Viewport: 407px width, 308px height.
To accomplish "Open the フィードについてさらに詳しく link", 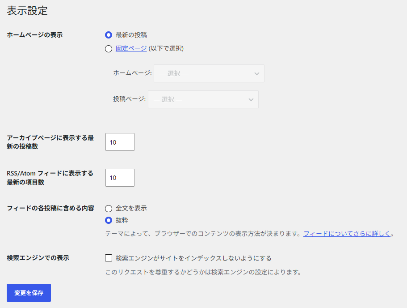I will click(x=347, y=234).
